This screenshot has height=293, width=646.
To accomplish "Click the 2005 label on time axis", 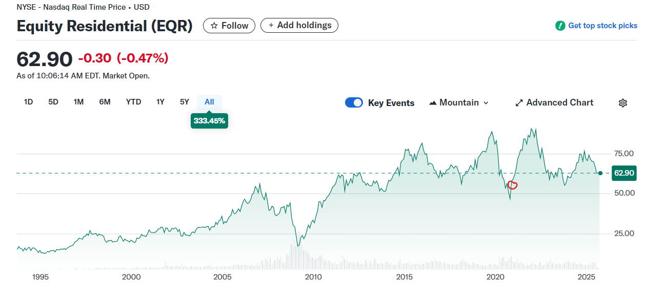I will 222,277.
